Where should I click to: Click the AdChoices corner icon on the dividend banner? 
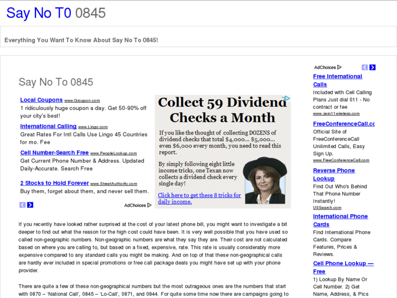tap(287, 98)
